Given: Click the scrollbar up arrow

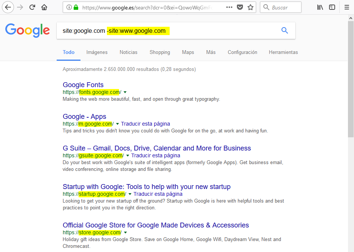Looking at the screenshot, I should (351, 18).
